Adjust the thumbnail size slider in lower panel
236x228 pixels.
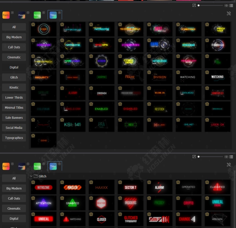[x=210, y=157]
